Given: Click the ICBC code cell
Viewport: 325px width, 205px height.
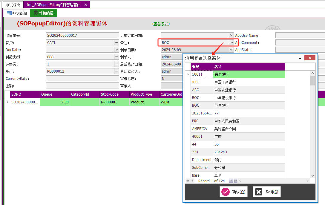Looking at the screenshot, I should [x=202, y=82].
